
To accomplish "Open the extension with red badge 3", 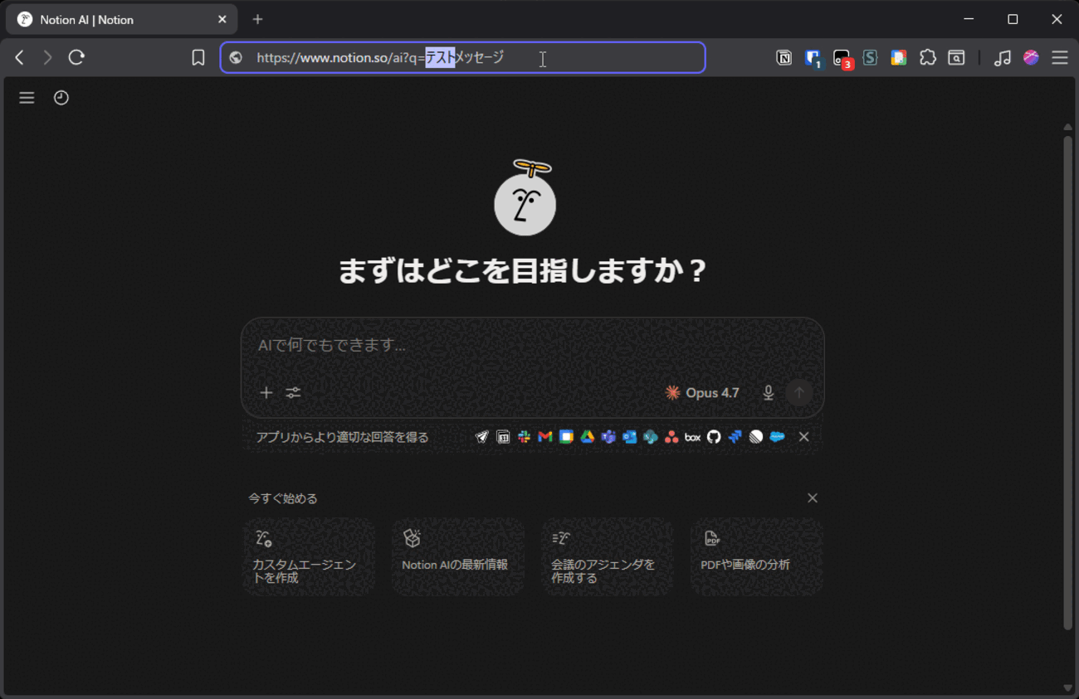I will (842, 59).
